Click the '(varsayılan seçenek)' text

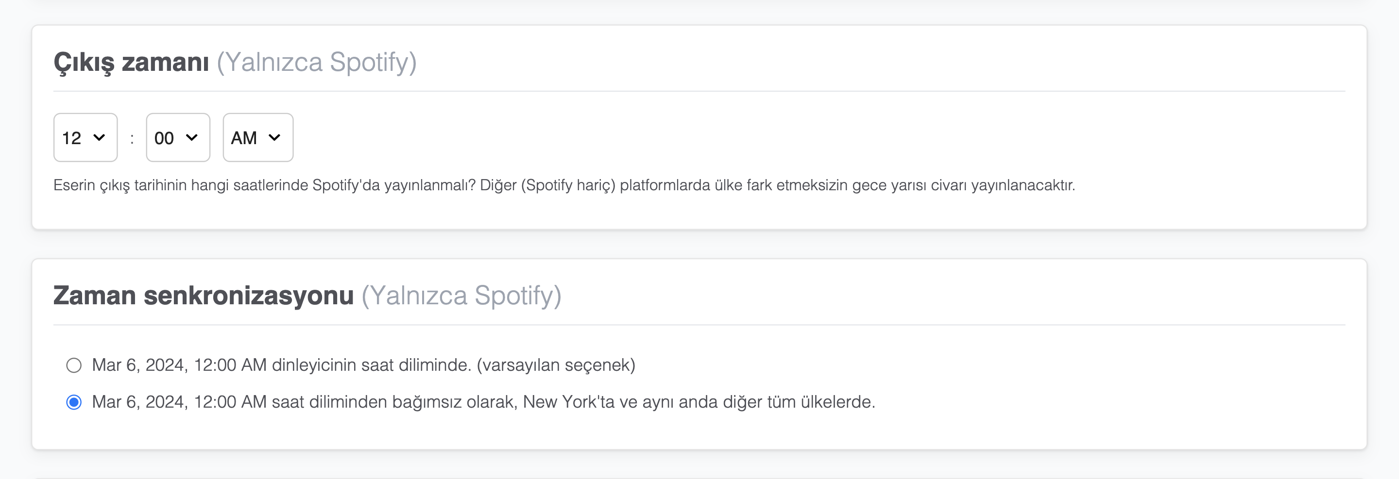tap(556, 365)
